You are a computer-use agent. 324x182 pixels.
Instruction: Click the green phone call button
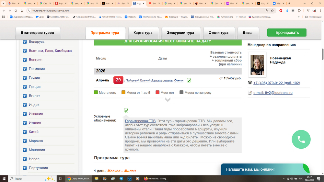click(301, 139)
